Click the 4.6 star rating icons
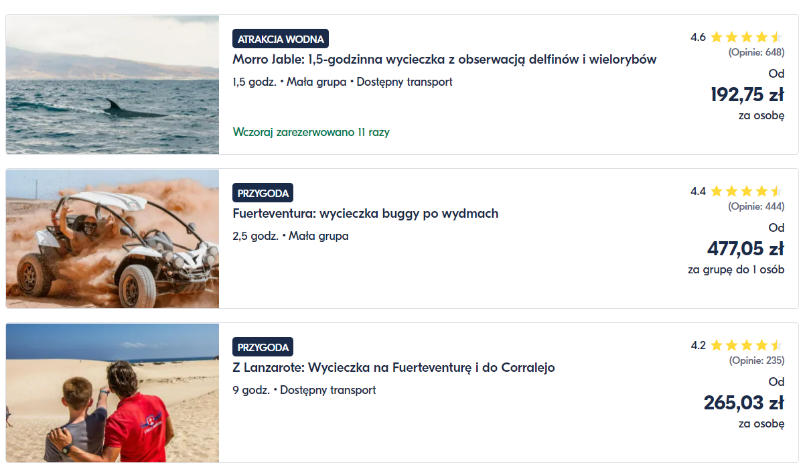This screenshot has width=807, height=469. (747, 38)
